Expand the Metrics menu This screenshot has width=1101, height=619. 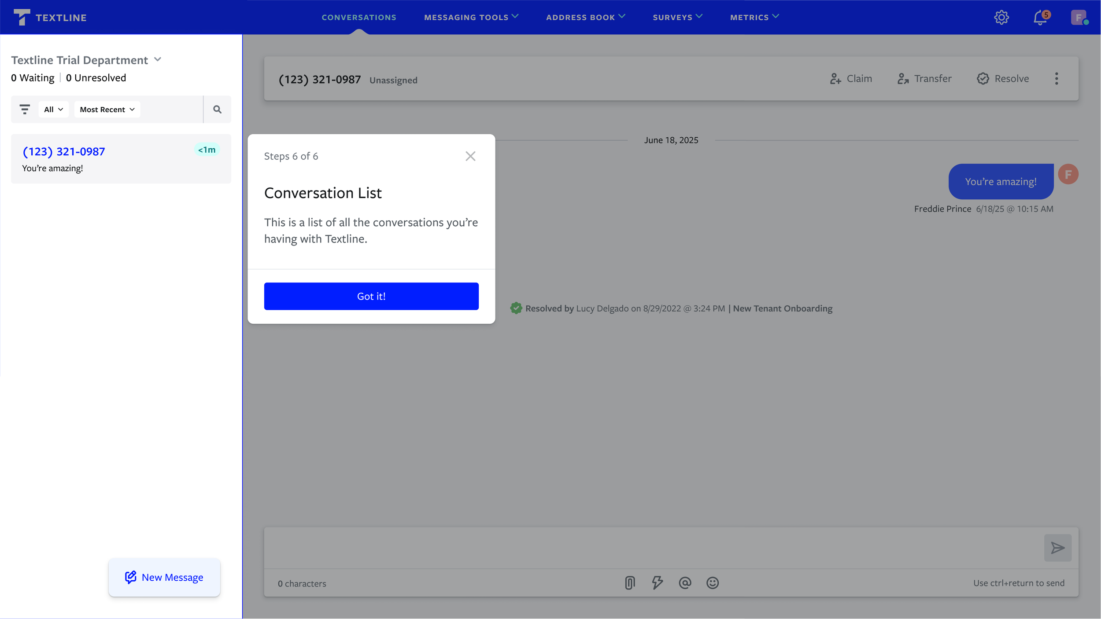(754, 17)
